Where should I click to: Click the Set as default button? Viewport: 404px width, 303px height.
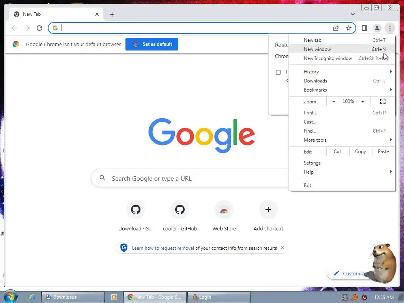tap(152, 44)
